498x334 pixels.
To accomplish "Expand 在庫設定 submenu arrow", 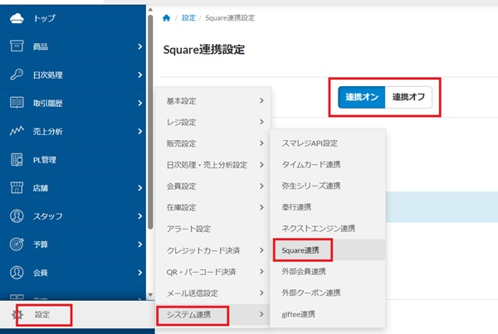I will click(261, 207).
